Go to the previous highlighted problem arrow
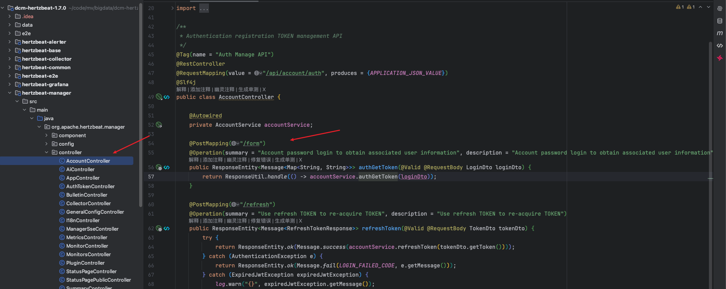 coord(700,7)
